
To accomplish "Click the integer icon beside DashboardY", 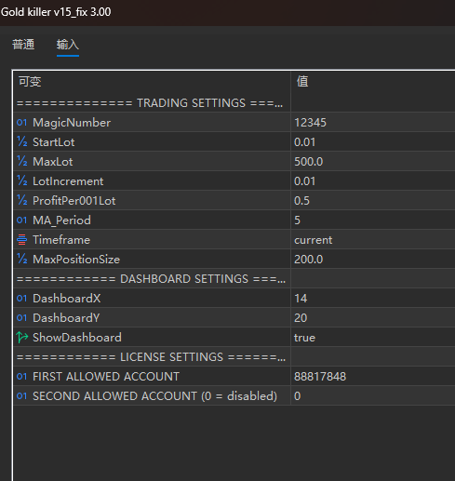I will 22,318.
